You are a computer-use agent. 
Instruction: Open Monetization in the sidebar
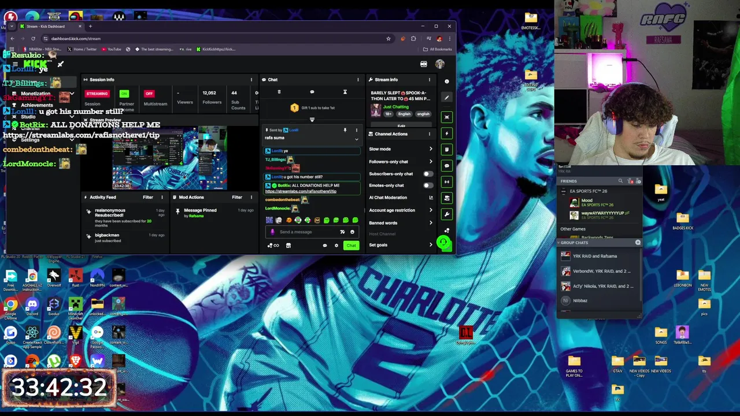coord(36,94)
